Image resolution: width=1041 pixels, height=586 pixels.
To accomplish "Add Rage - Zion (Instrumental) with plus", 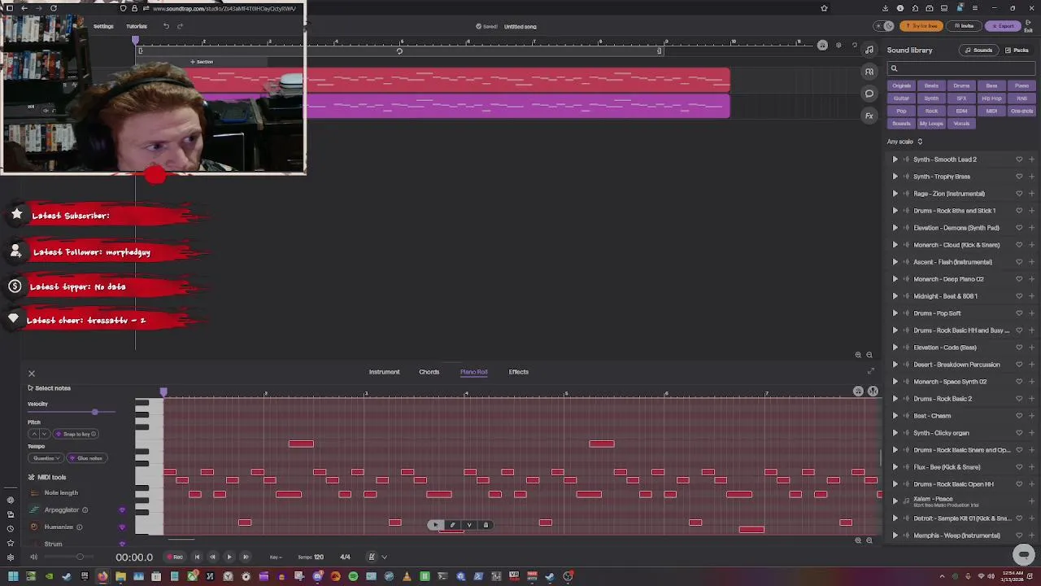I will pos(1031,194).
